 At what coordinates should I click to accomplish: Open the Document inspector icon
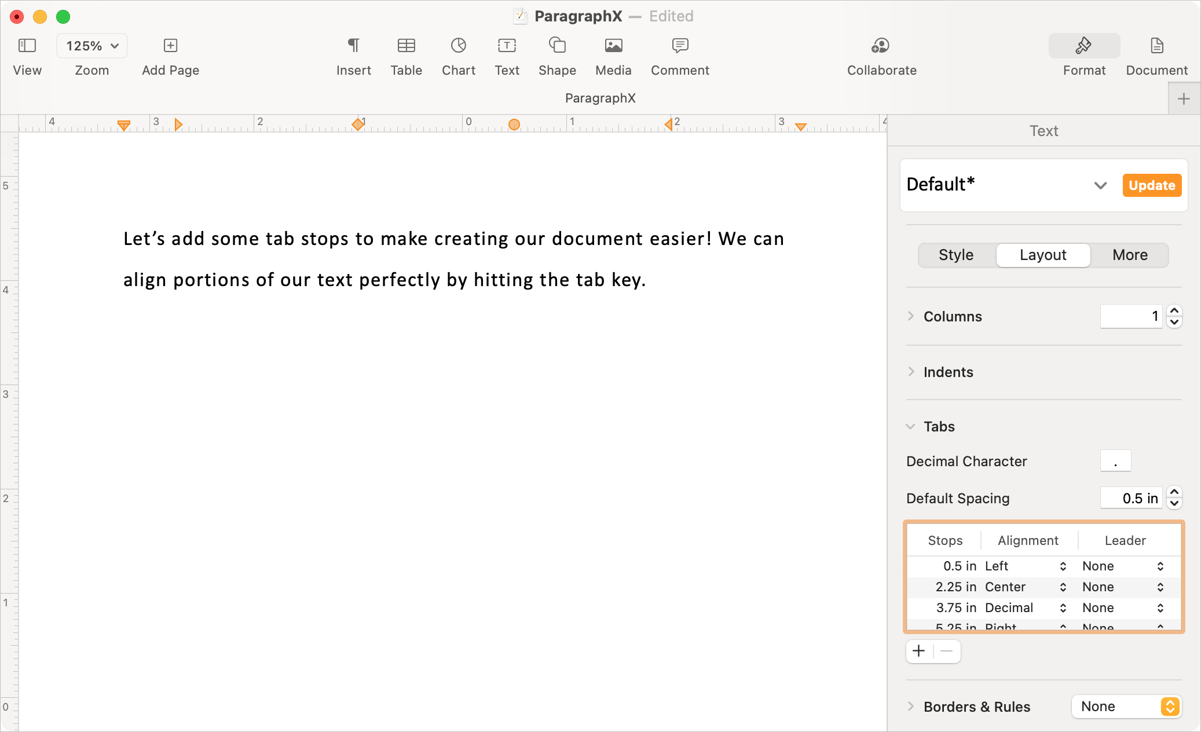coord(1156,46)
